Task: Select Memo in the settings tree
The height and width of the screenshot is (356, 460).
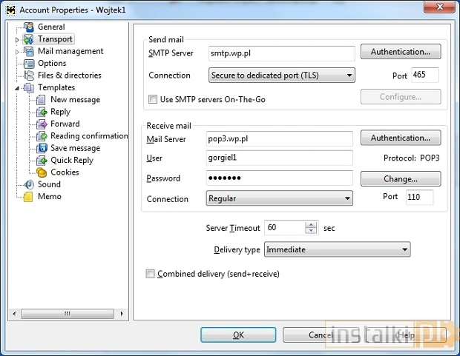Action: (x=49, y=197)
